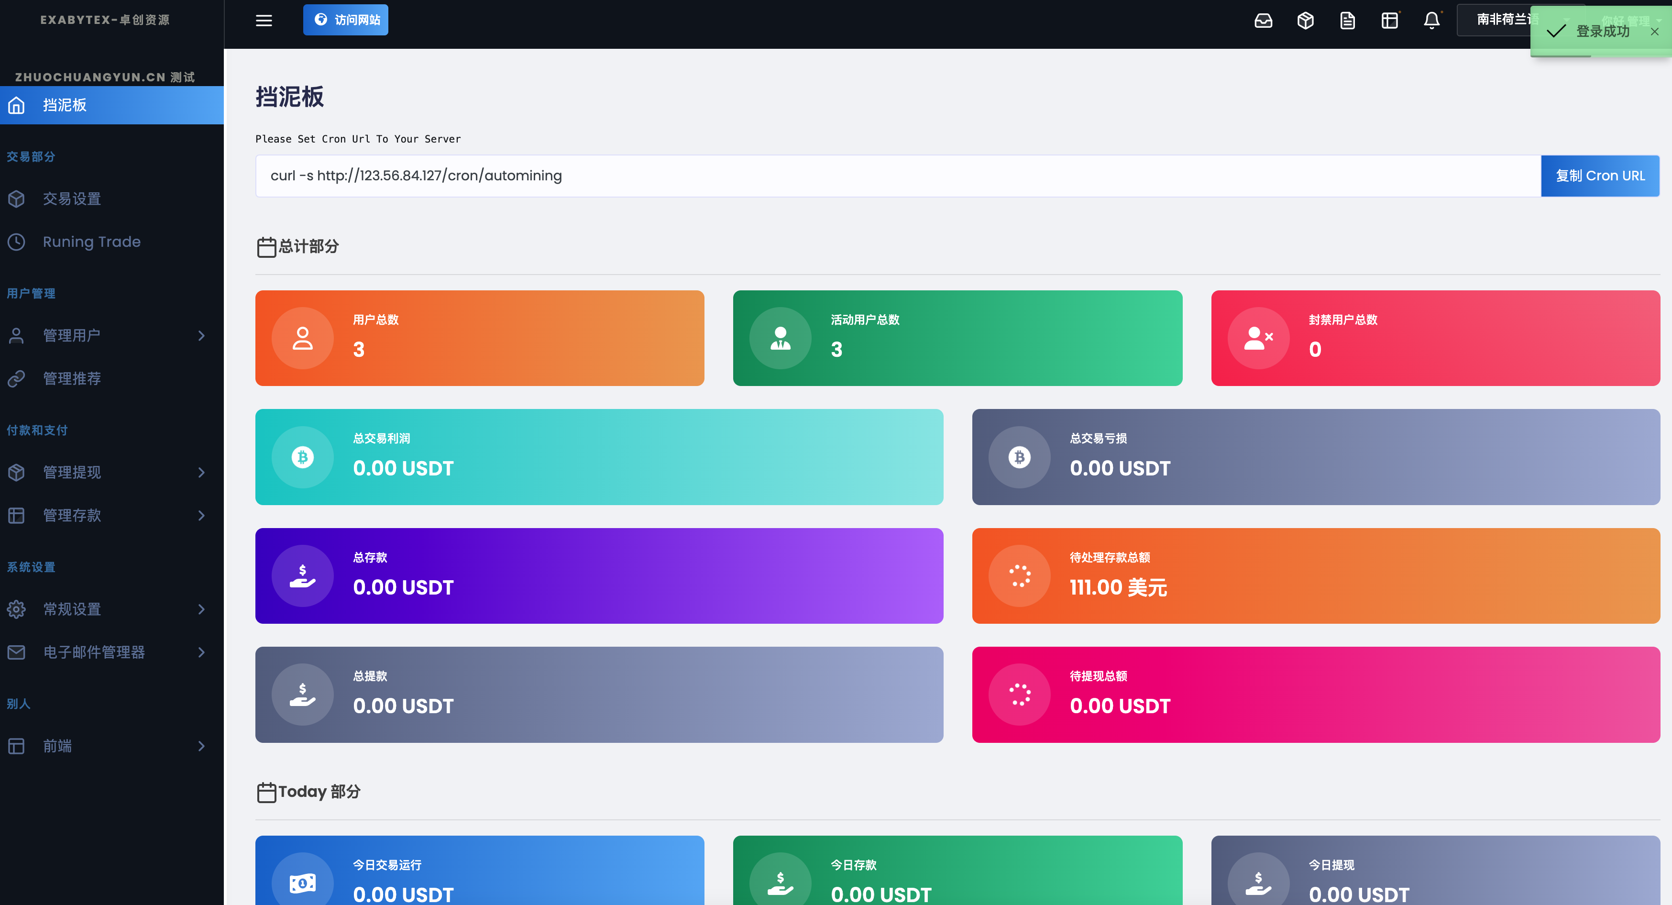This screenshot has height=905, width=1672.
Task: Expand the 电子邮件管理器 chevron
Action: pyautogui.click(x=201, y=652)
